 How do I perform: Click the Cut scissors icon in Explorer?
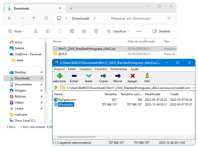tap(36, 31)
